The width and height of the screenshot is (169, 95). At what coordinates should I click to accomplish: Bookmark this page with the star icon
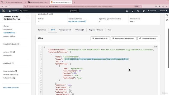click(140, 6)
